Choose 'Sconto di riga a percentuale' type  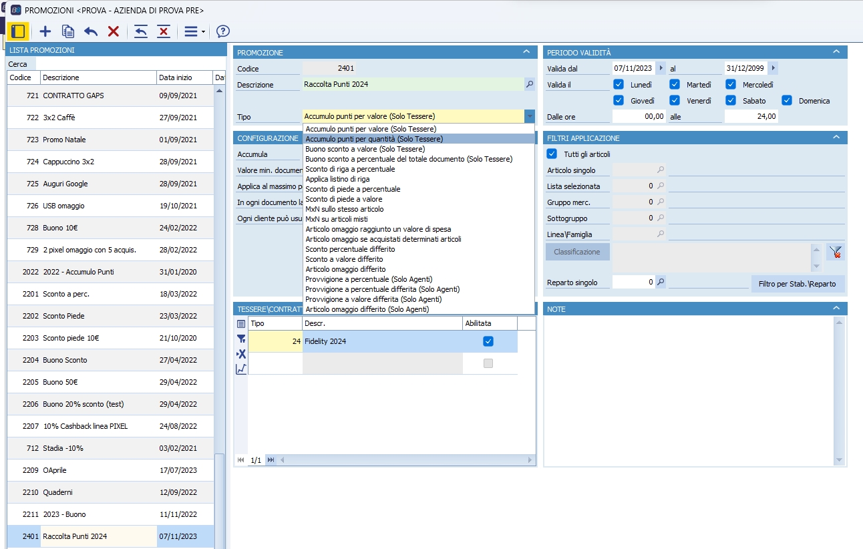pyautogui.click(x=419, y=169)
